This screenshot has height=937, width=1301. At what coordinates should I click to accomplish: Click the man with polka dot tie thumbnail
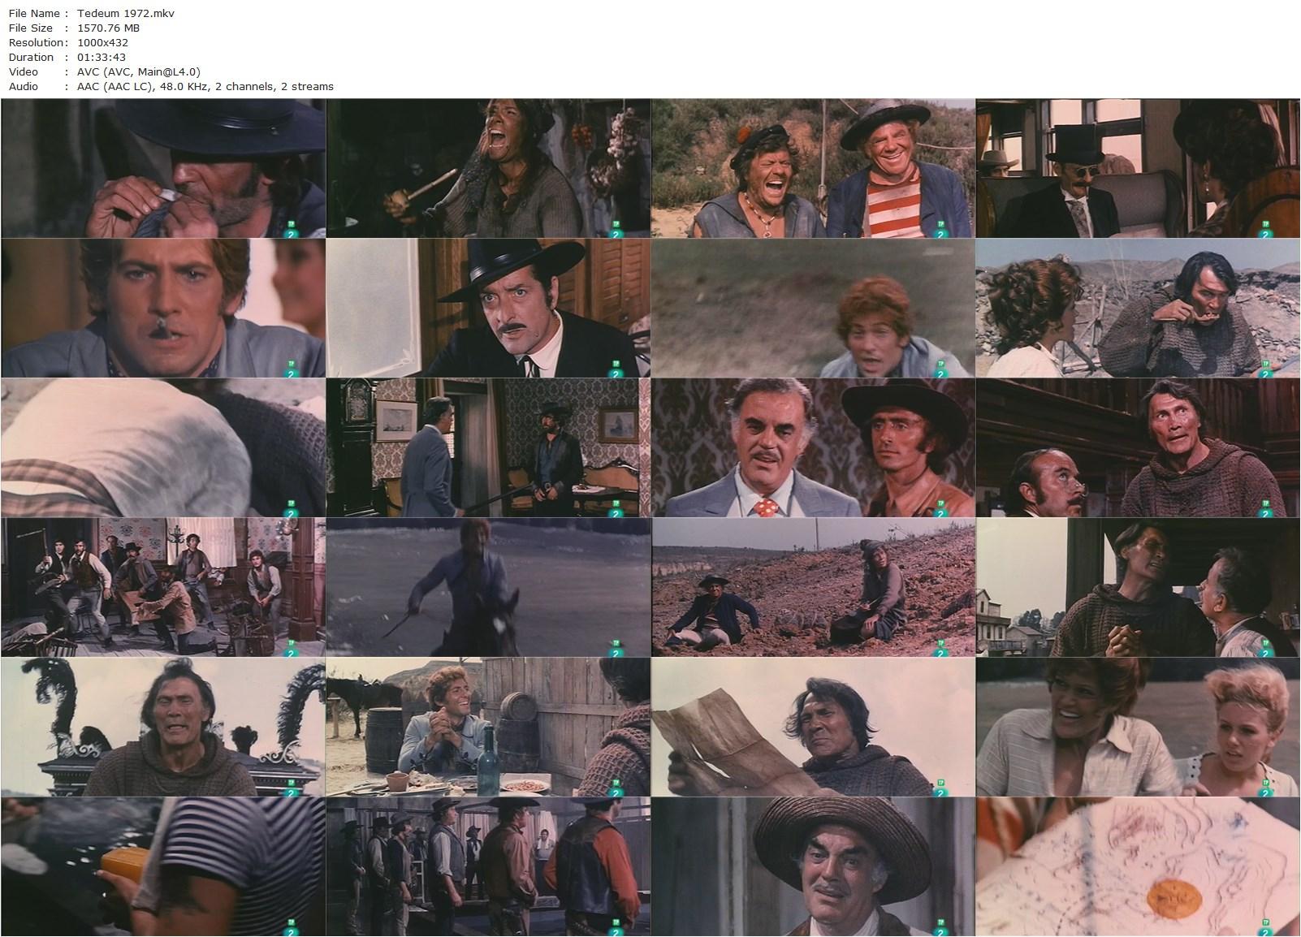(813, 447)
